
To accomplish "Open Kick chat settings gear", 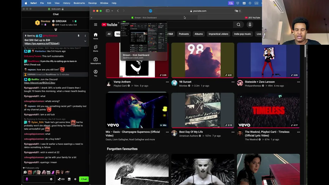I will [x=75, y=179].
